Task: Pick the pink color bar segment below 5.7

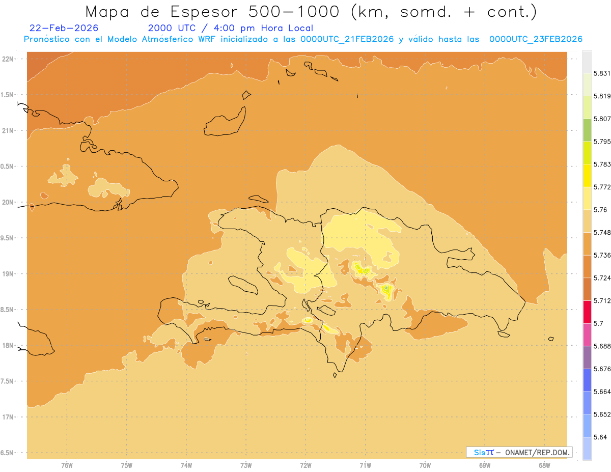Action: tap(587, 334)
